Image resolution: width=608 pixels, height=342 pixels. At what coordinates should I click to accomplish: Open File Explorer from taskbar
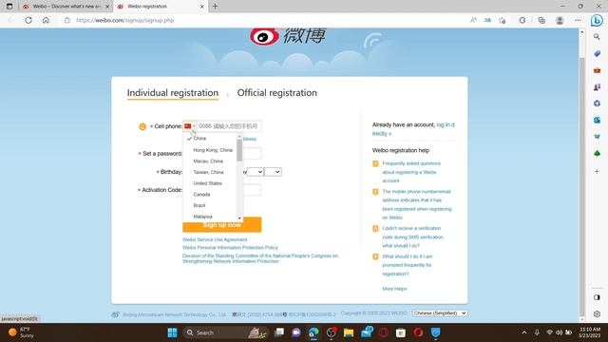point(349,332)
